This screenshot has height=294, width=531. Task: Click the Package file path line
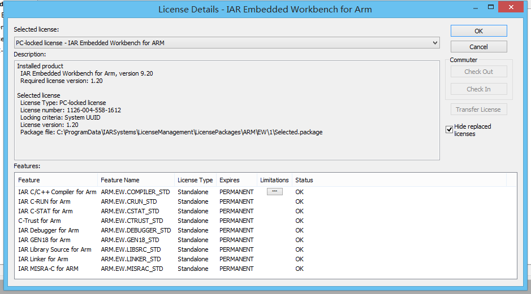click(x=171, y=132)
